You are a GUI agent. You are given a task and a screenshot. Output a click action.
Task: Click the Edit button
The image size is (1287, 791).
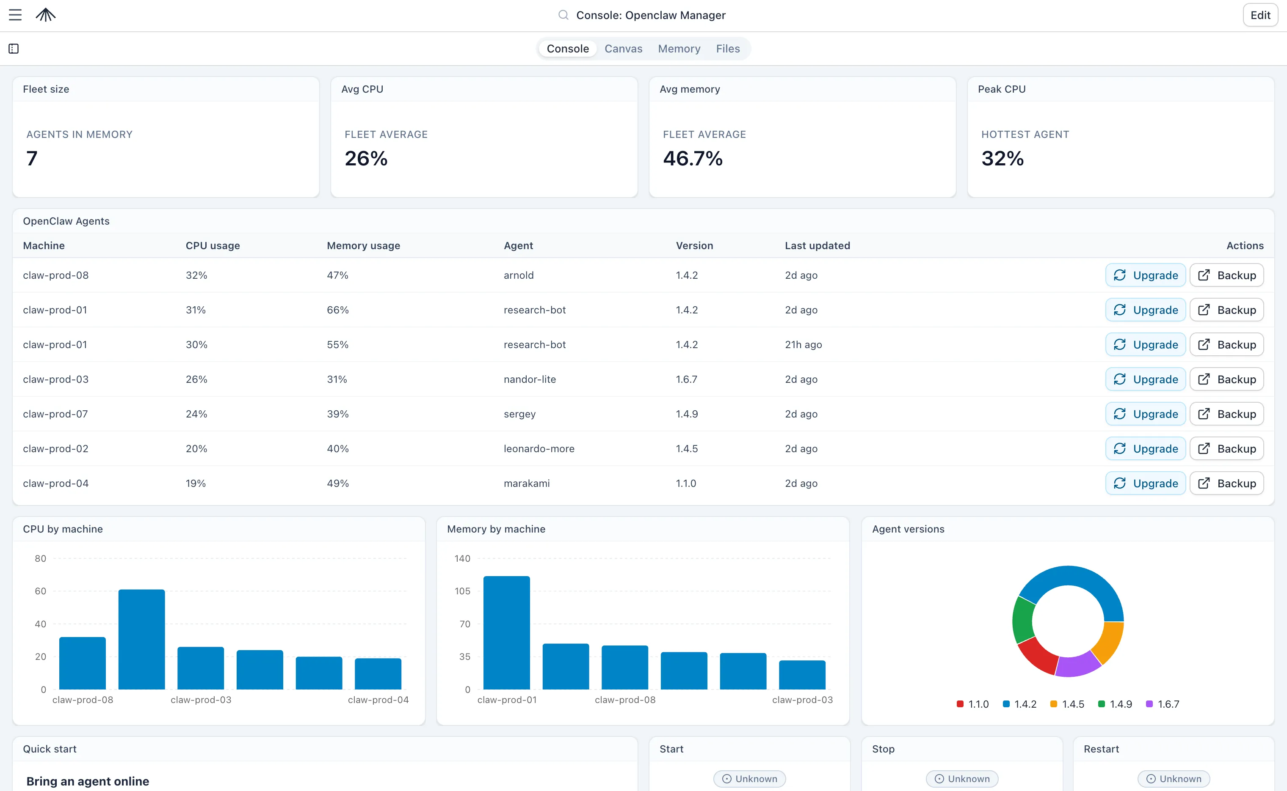pyautogui.click(x=1260, y=15)
